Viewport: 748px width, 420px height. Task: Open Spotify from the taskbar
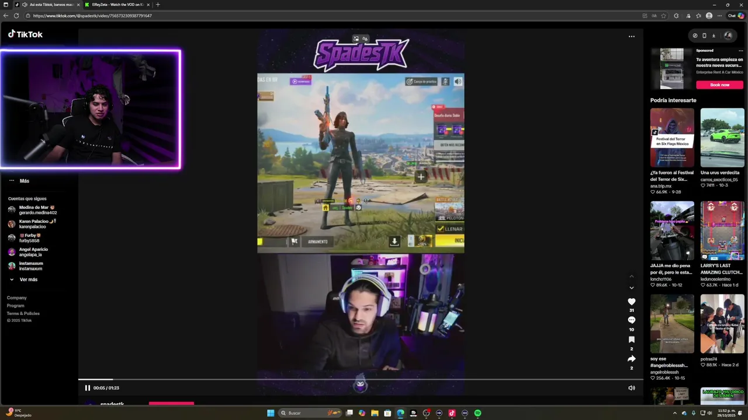[x=477, y=413]
